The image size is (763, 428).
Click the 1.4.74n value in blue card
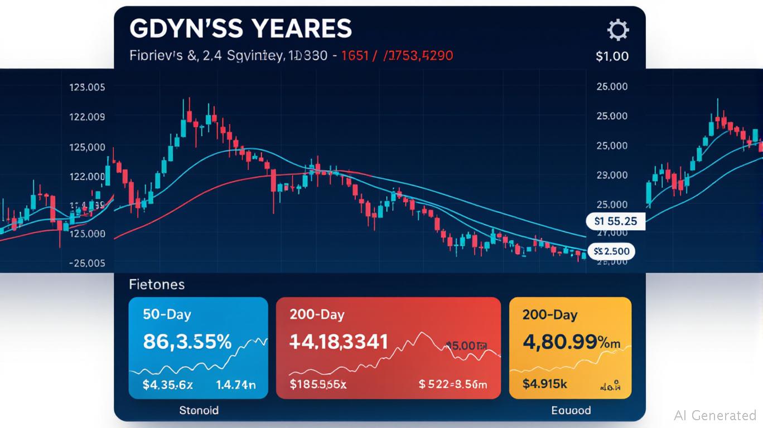[x=235, y=384]
